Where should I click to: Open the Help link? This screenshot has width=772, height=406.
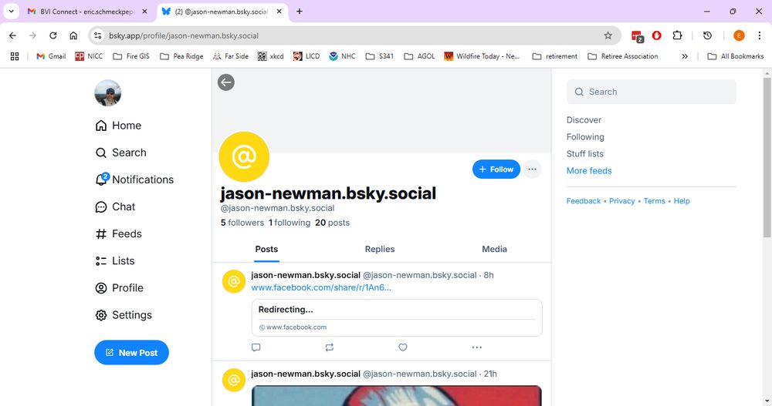[682, 201]
